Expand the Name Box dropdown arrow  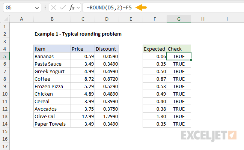tap(37, 8)
